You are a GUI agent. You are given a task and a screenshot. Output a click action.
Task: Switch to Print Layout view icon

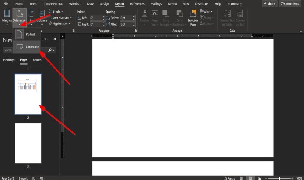tap(250, 178)
